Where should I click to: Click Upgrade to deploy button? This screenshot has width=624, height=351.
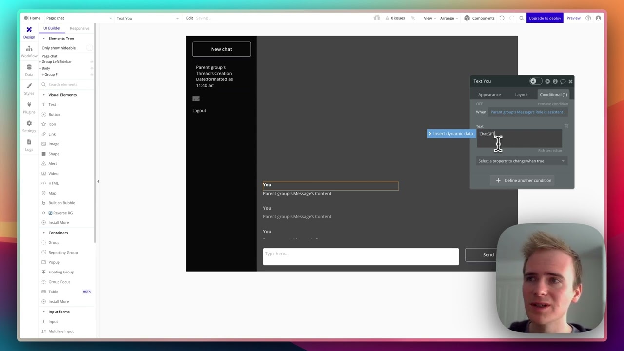tap(545, 18)
